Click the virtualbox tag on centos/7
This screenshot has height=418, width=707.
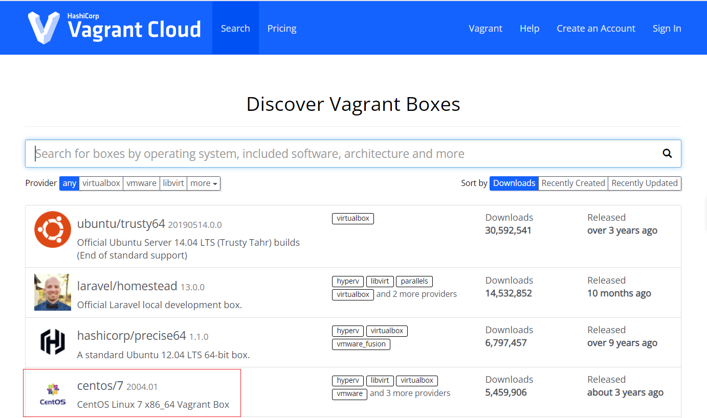[417, 380]
